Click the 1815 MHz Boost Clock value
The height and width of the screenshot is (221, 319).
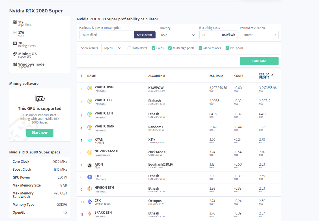(x=60, y=170)
